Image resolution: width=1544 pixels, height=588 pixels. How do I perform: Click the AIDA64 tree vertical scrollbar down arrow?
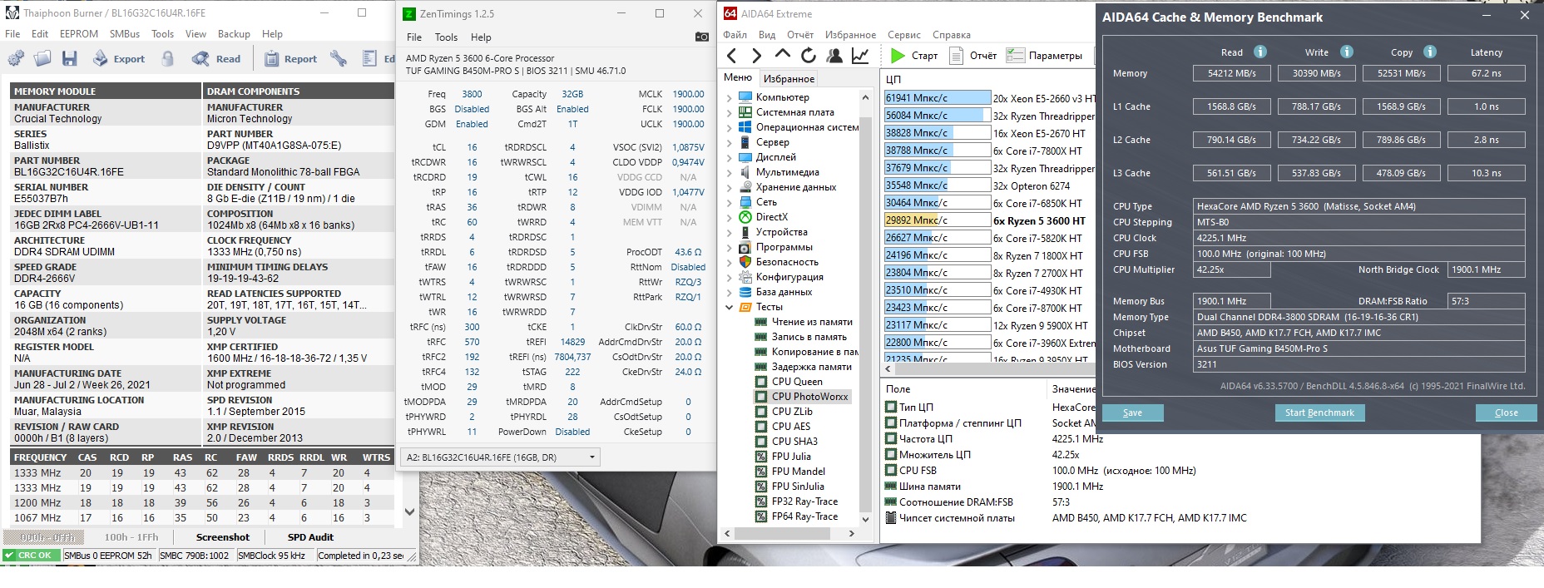(x=865, y=519)
